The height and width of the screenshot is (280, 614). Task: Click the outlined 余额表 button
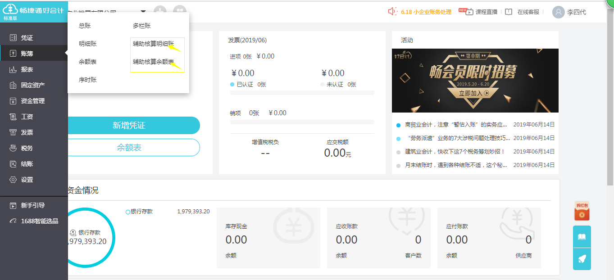pyautogui.click(x=134, y=147)
